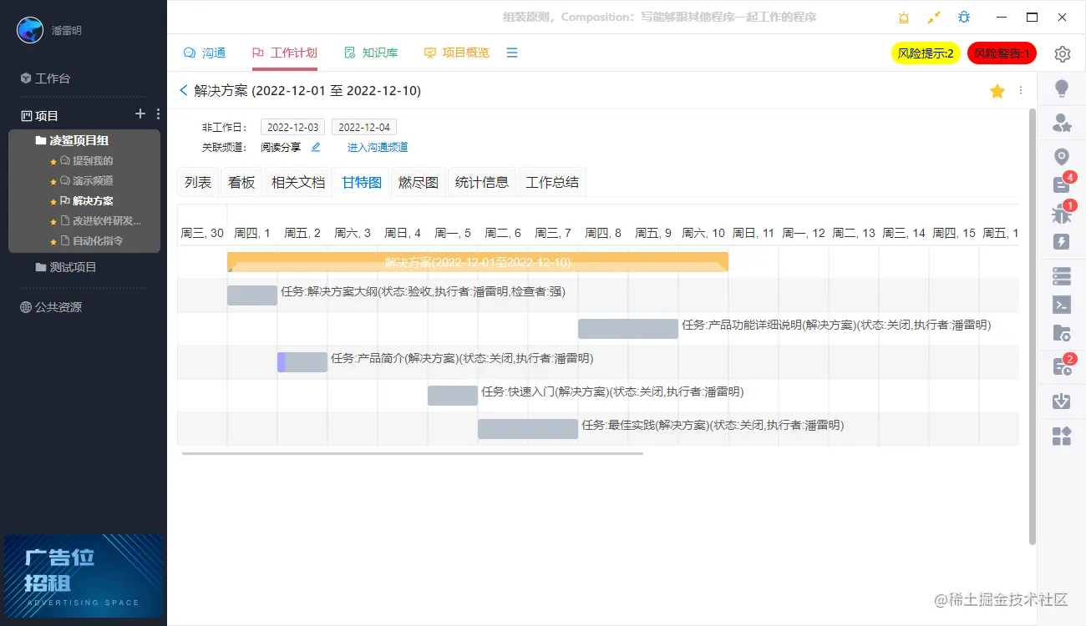
Task: Click the orange 解决方案 Gantt summary bar
Action: click(478, 262)
